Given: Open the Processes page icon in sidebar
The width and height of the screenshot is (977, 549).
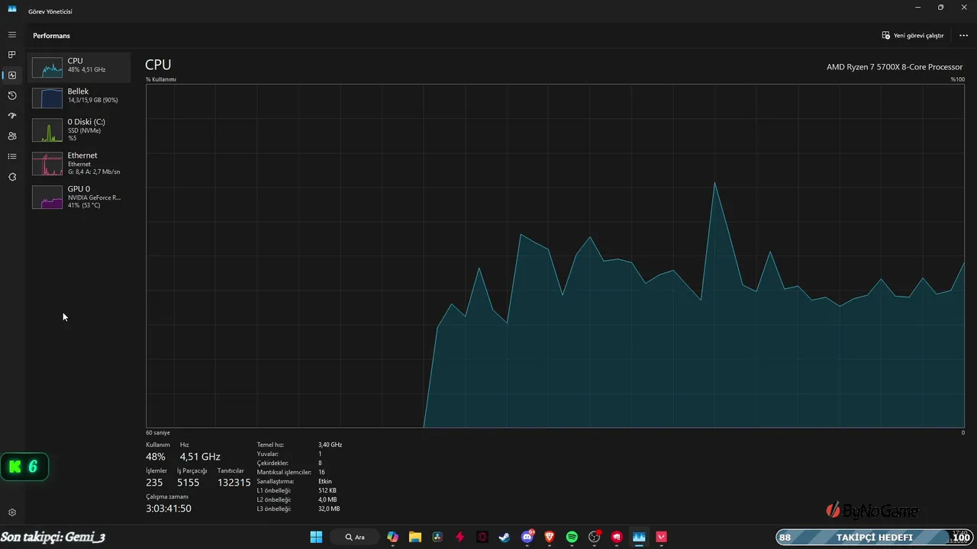Looking at the screenshot, I should [x=11, y=55].
